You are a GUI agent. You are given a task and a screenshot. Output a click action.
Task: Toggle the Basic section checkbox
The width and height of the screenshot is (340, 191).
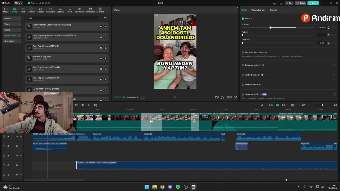coord(243,19)
